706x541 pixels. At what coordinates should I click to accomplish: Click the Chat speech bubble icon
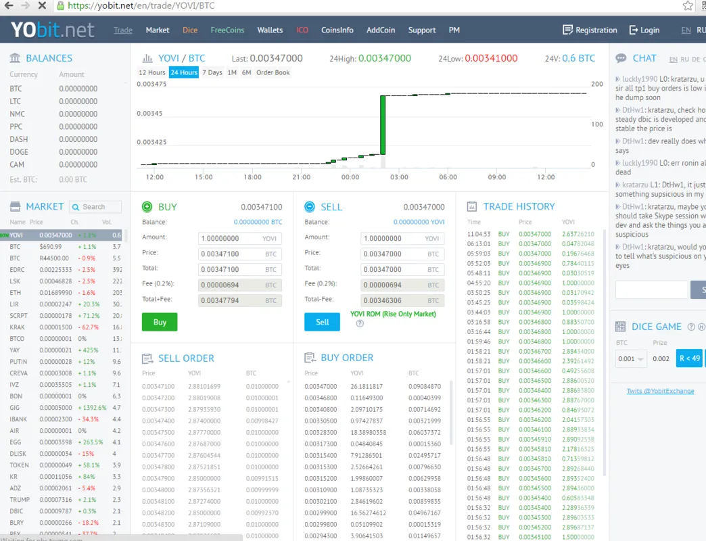click(x=621, y=58)
